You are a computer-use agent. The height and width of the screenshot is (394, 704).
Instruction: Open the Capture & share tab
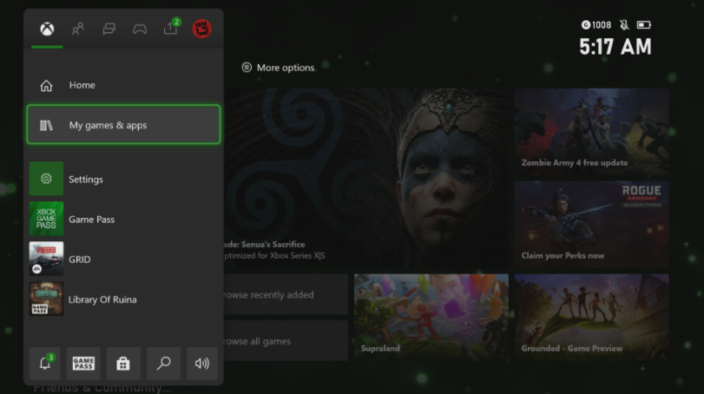pos(171,29)
